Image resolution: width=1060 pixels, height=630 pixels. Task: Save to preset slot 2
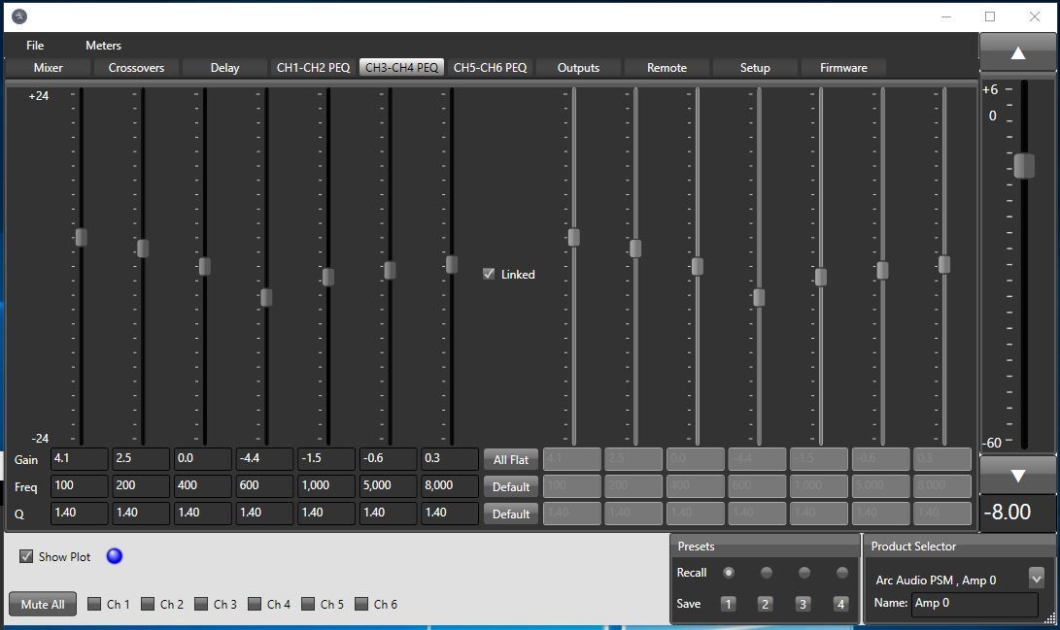(x=765, y=604)
